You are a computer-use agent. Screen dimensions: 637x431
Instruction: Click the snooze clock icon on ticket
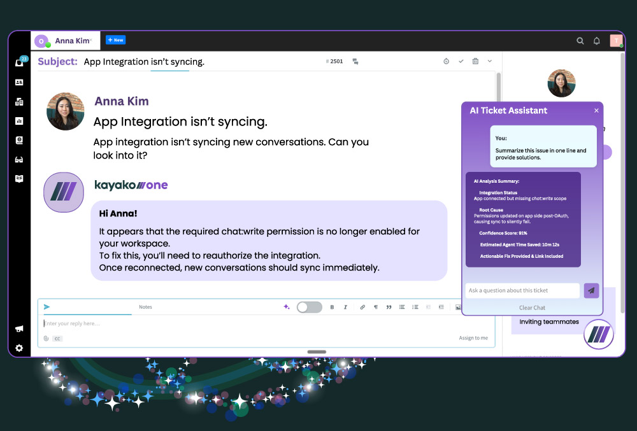point(446,61)
